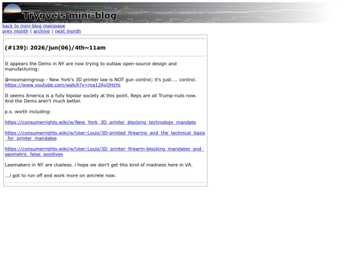Open geometric false positives wiki link
This screenshot has width=358, height=269.
coord(104,151)
